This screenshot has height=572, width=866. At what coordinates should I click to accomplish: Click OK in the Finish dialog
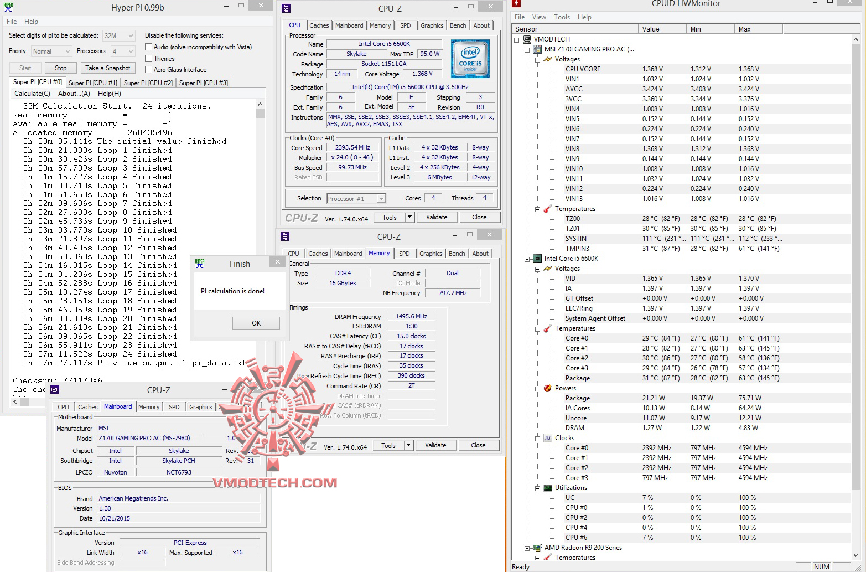pos(256,323)
